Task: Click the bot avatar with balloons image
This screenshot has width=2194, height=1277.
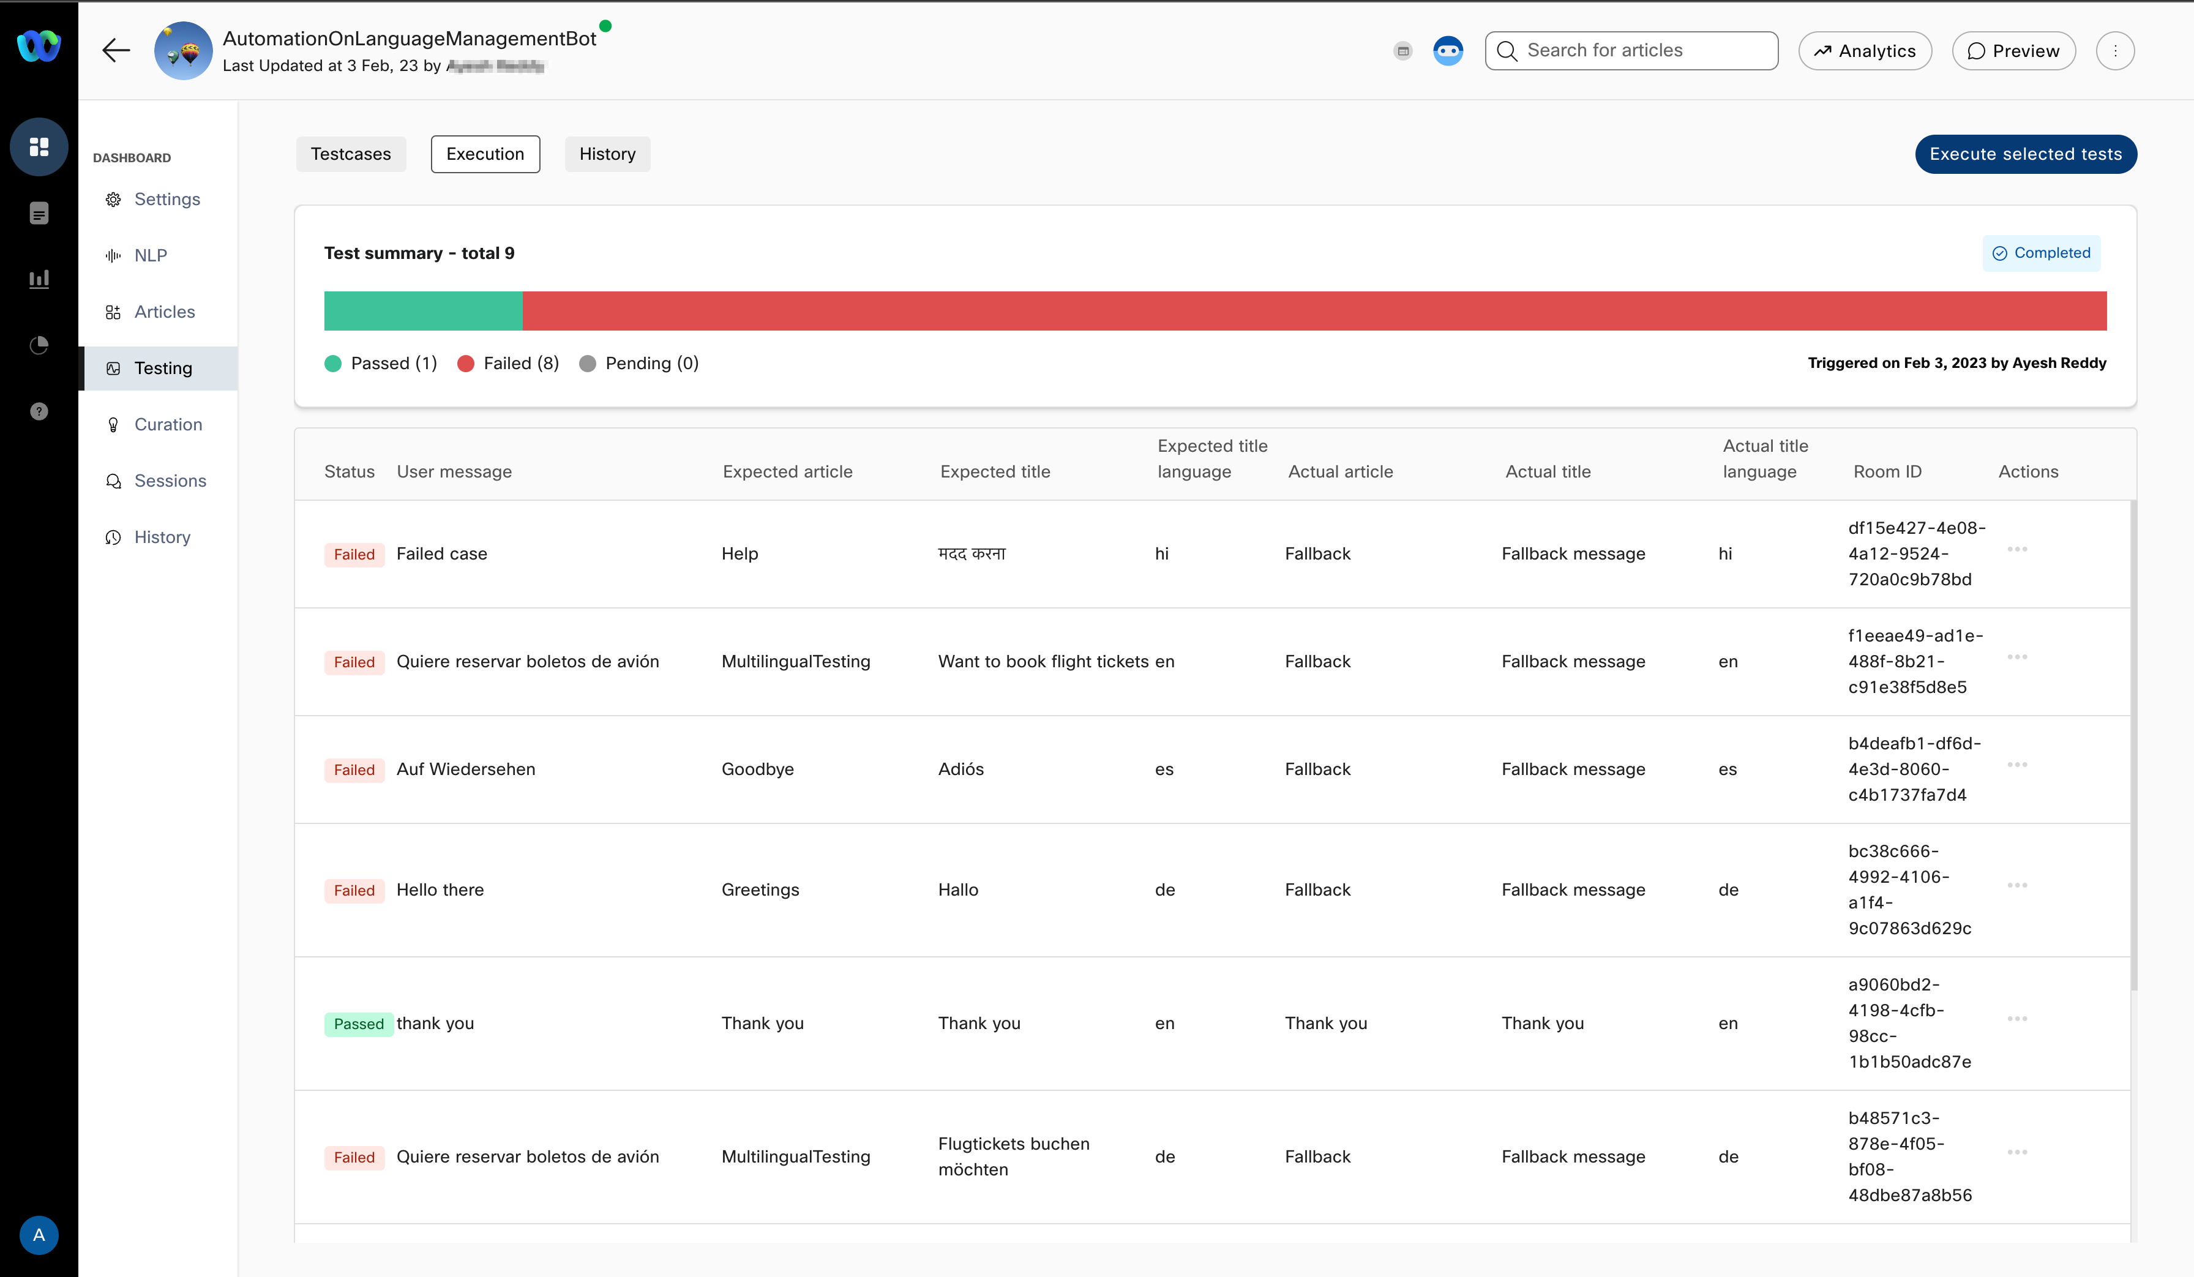Action: 183,50
